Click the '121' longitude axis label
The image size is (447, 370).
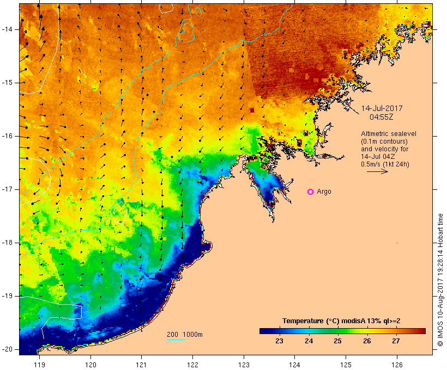pyautogui.click(x=141, y=365)
